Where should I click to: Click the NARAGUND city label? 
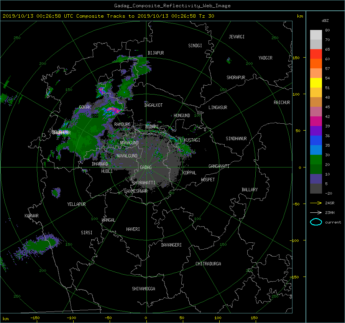click(x=130, y=143)
